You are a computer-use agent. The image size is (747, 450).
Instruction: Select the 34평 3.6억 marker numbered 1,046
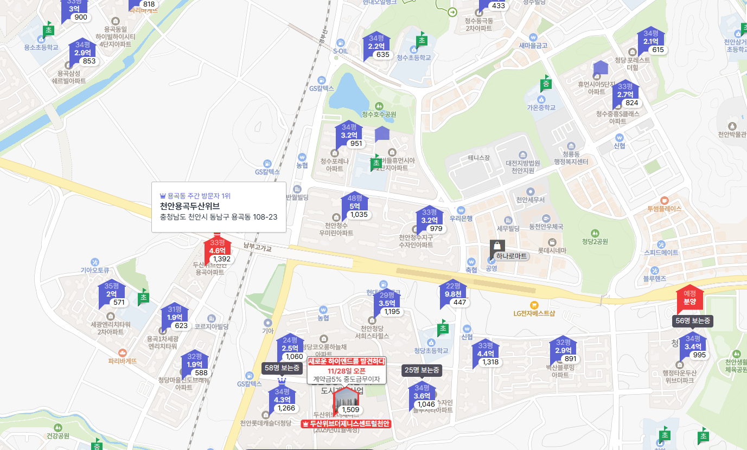point(422,396)
